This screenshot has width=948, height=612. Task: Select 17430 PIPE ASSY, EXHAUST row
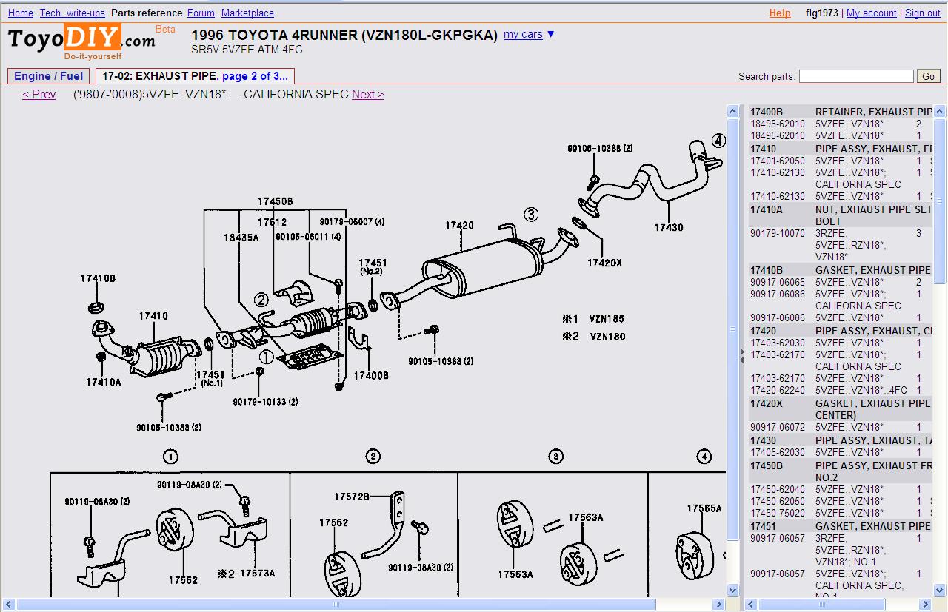point(841,441)
